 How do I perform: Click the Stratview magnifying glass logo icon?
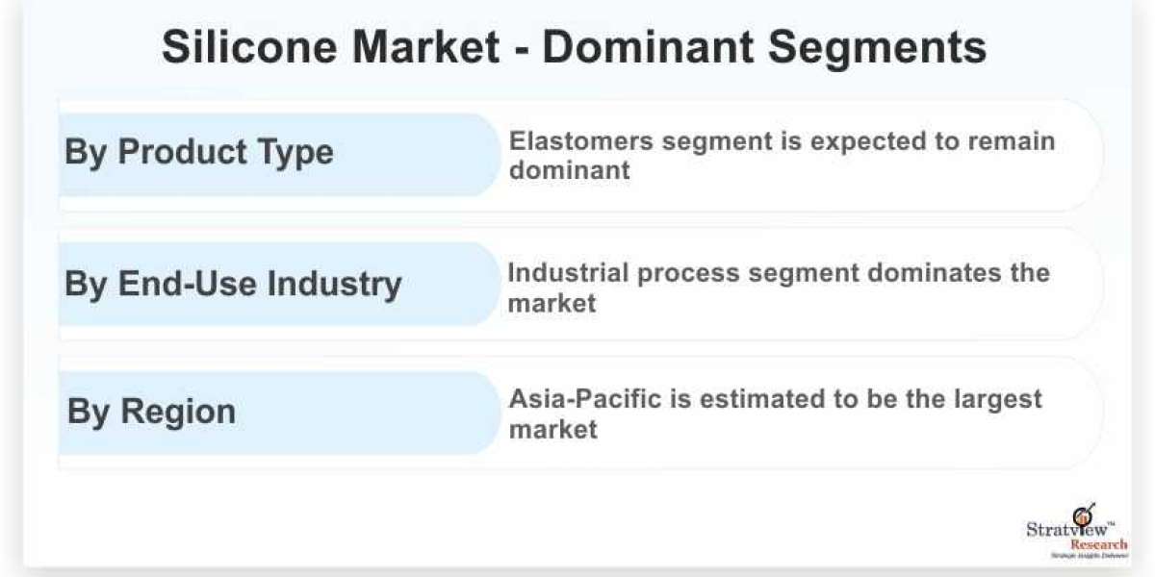(1082, 516)
